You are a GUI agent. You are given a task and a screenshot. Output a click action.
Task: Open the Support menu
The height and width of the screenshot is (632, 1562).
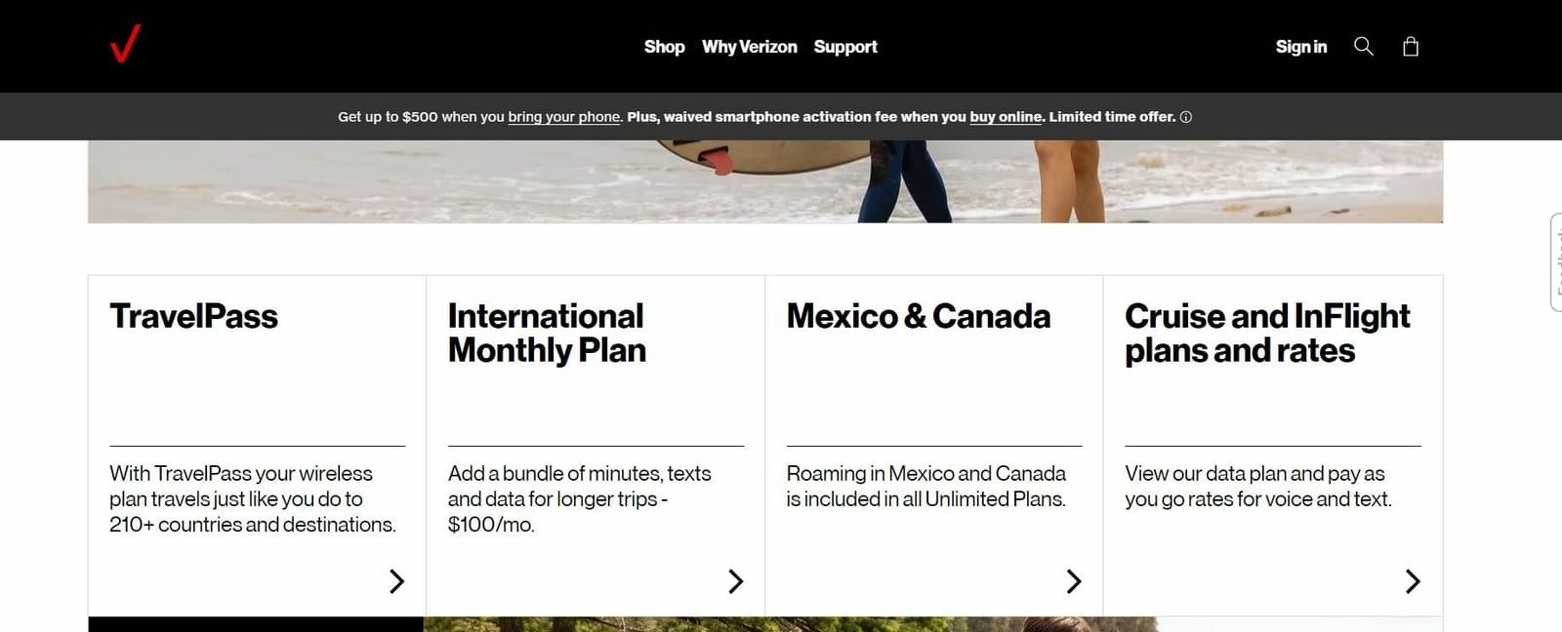pos(845,47)
